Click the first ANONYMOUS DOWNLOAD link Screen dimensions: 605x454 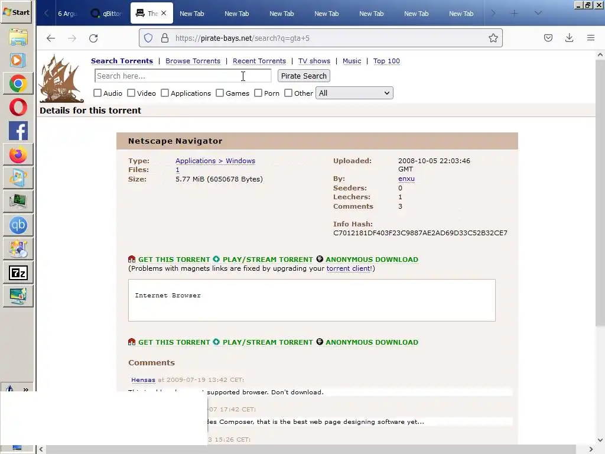372,260
